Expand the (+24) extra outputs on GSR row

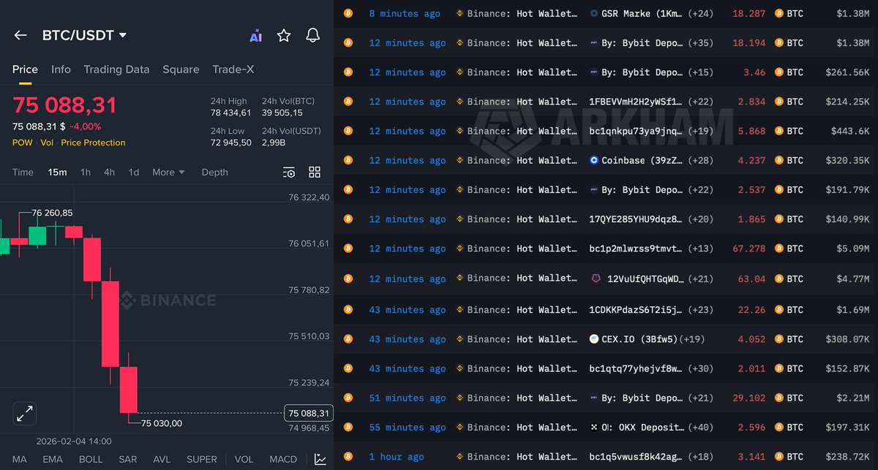pos(701,14)
